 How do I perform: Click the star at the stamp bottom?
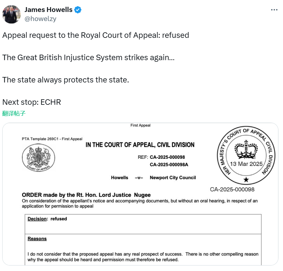point(246,179)
